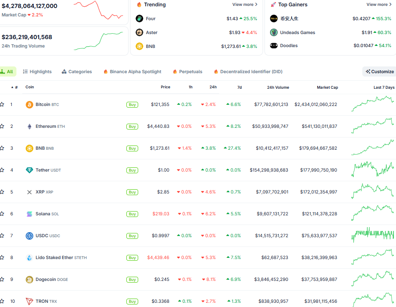Open the Binance Alpha Spotlight tab
The height and width of the screenshot is (307, 396).
132,71
